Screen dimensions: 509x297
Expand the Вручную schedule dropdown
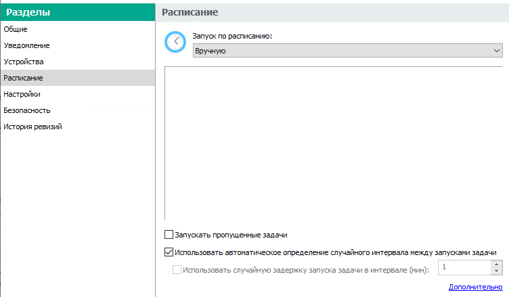click(x=348, y=51)
